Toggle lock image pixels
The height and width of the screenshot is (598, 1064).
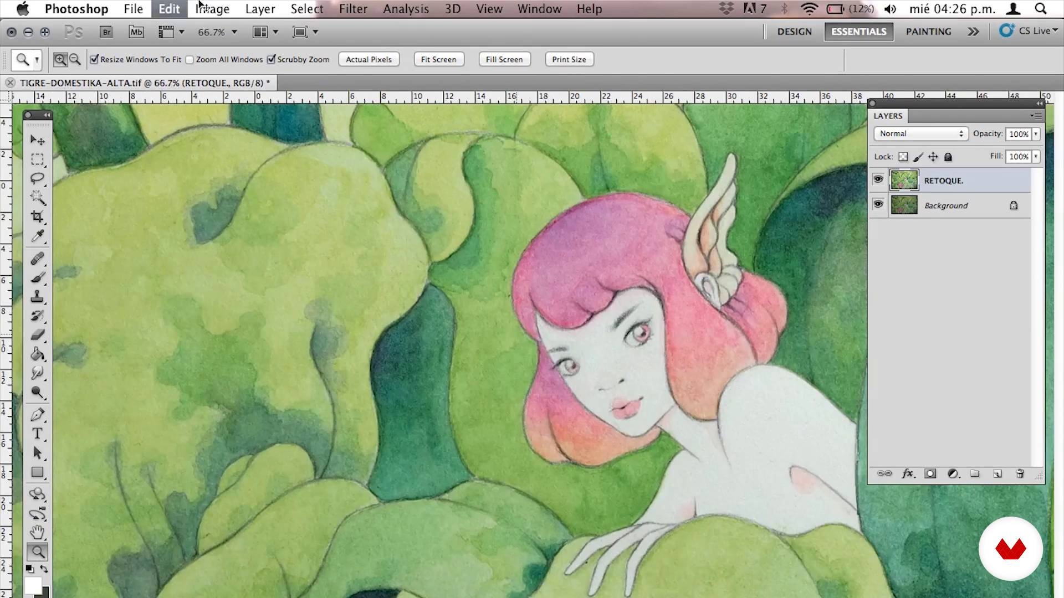coord(918,157)
